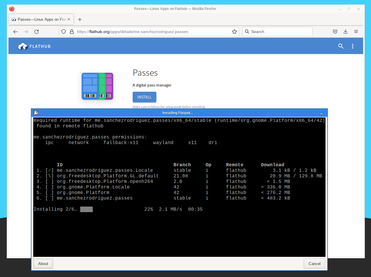The image size is (371, 277).
Task: Click the "22%" progress value
Action: point(149,209)
